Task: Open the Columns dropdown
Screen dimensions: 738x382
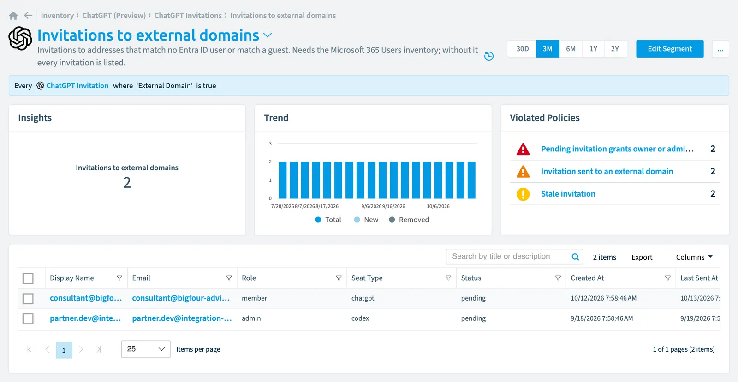Action: (x=694, y=257)
